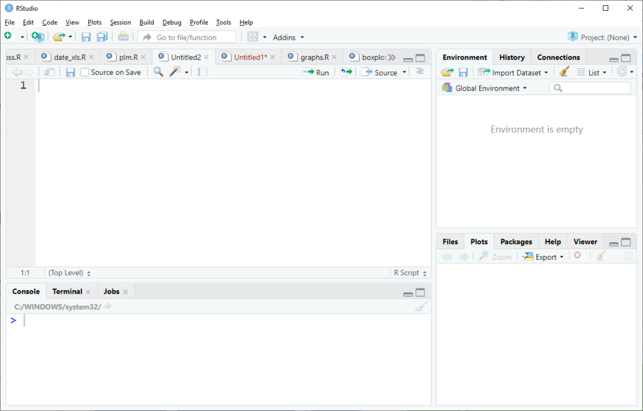This screenshot has height=411, width=643.
Task: Click the save all documents icon
Action: 102,37
